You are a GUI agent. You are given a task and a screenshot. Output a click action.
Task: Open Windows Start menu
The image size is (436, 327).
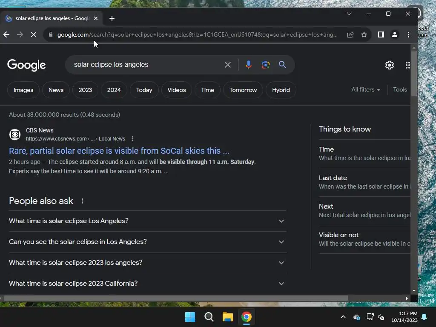[190, 317]
